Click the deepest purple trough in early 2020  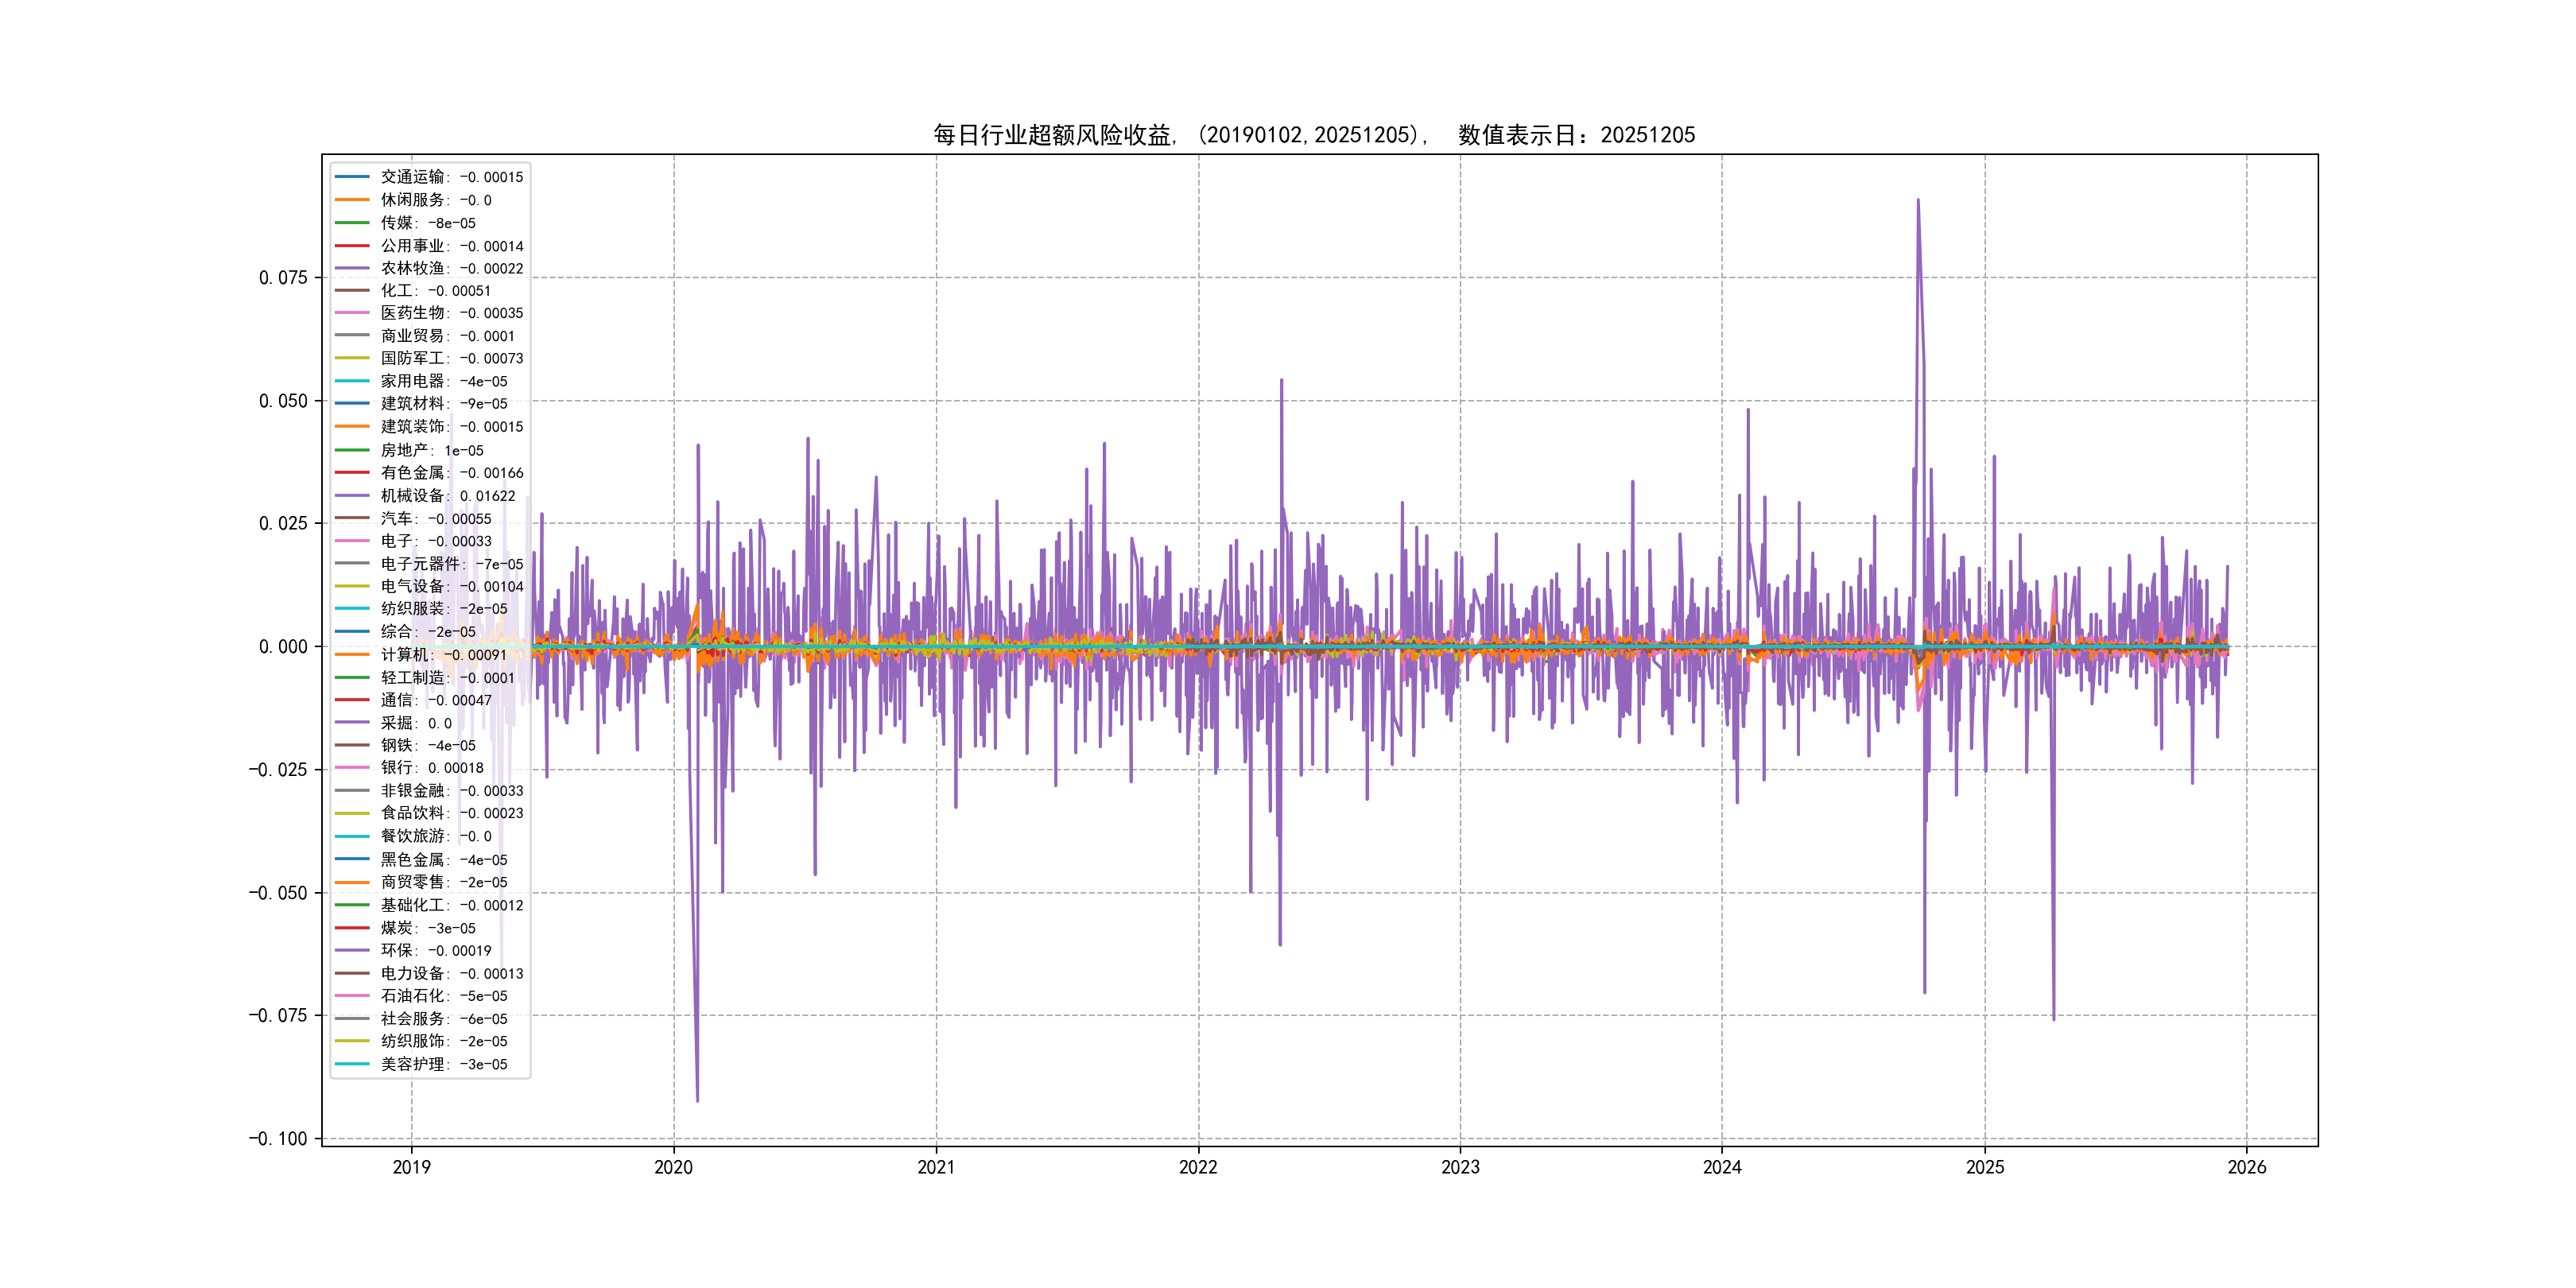pos(697,1100)
